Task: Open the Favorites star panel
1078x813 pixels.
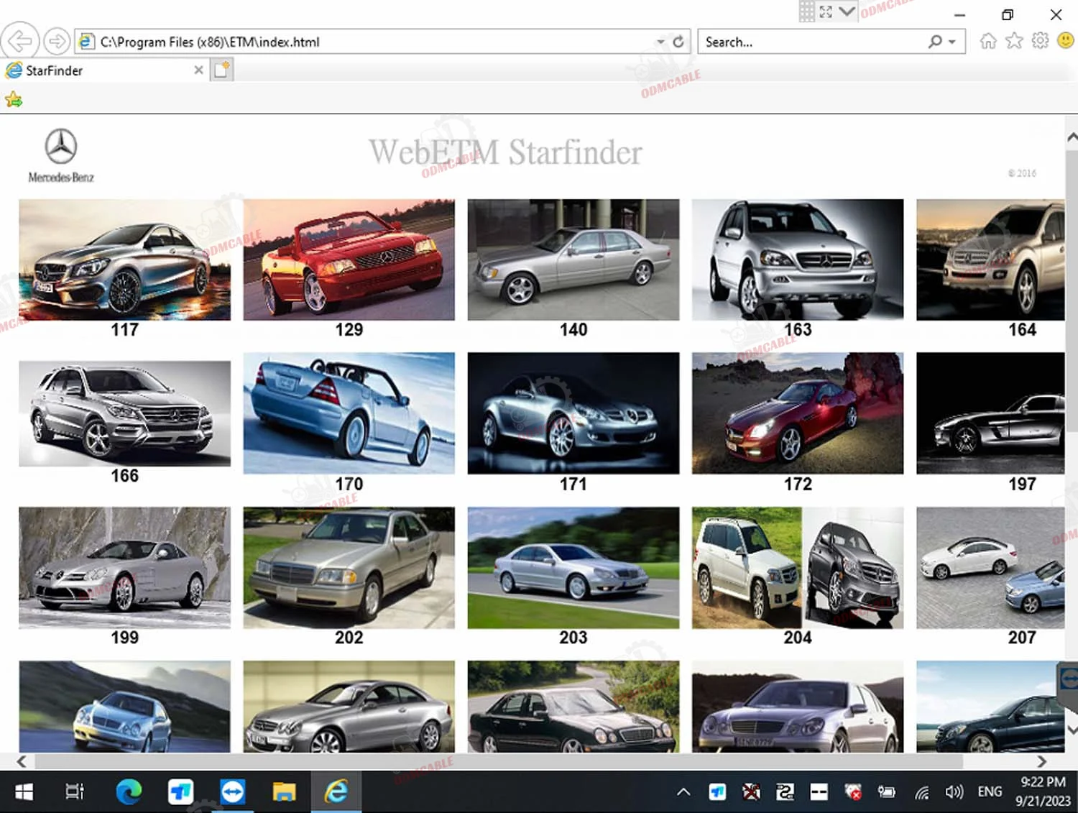Action: pos(1014,41)
